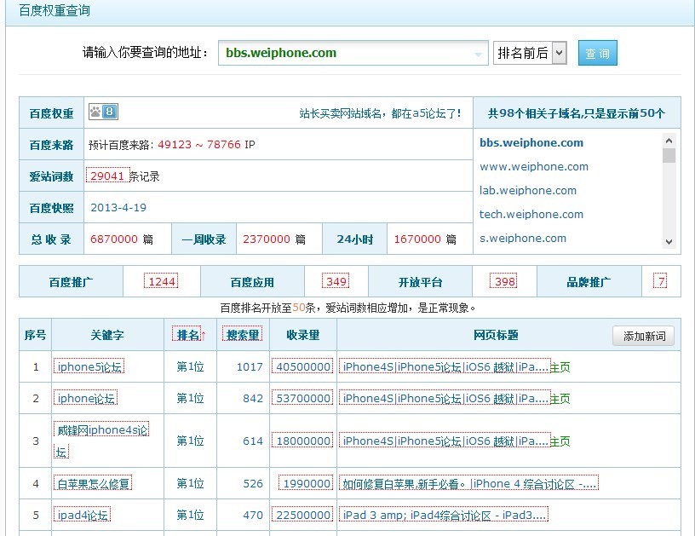Click 主页 link in 威锋网iphone4s论坛 row
Viewport: 695px width, 536px height.
click(x=560, y=441)
